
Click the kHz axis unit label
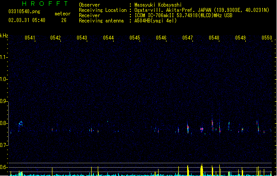click(x=4, y=36)
